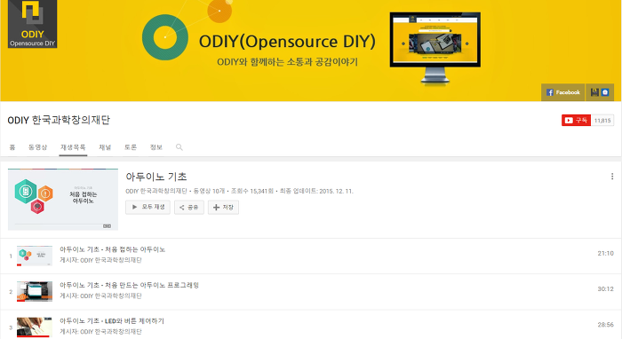Click the ODIY channel avatar logo
Screen dimensions: 622x339
pyautogui.click(x=33, y=24)
